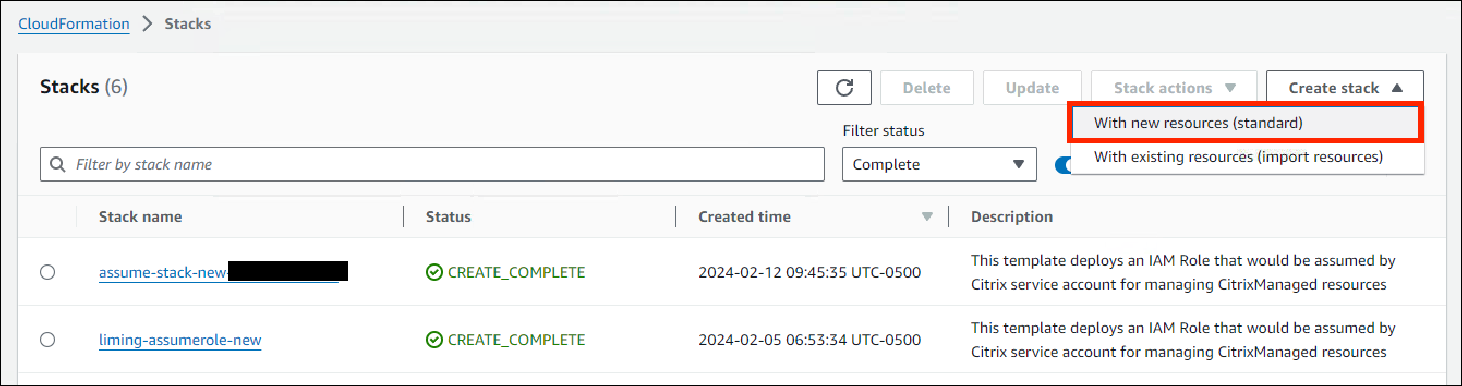Choose With new resources (standard)
The image size is (1462, 386).
click(1198, 123)
